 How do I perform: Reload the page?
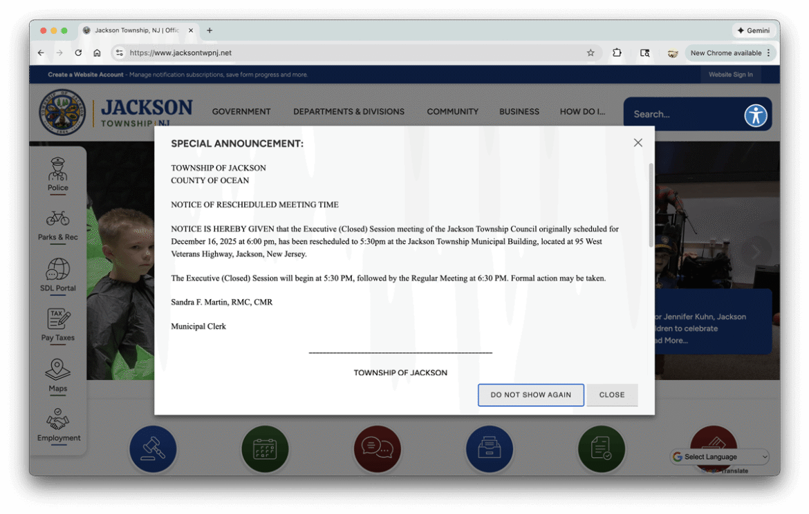tap(78, 53)
